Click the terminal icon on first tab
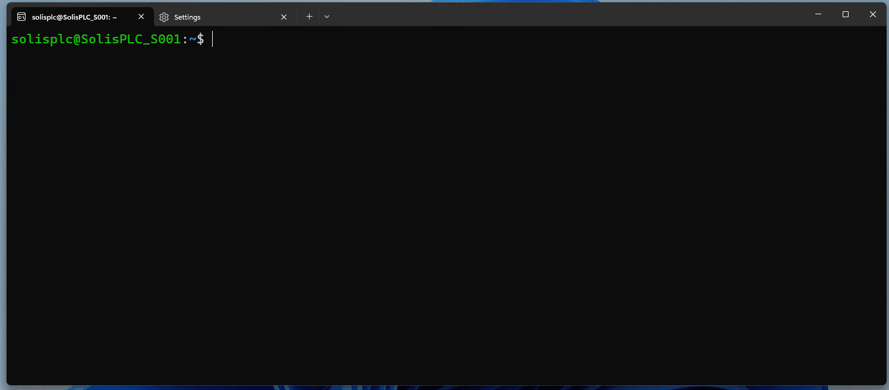889x390 pixels. click(21, 17)
